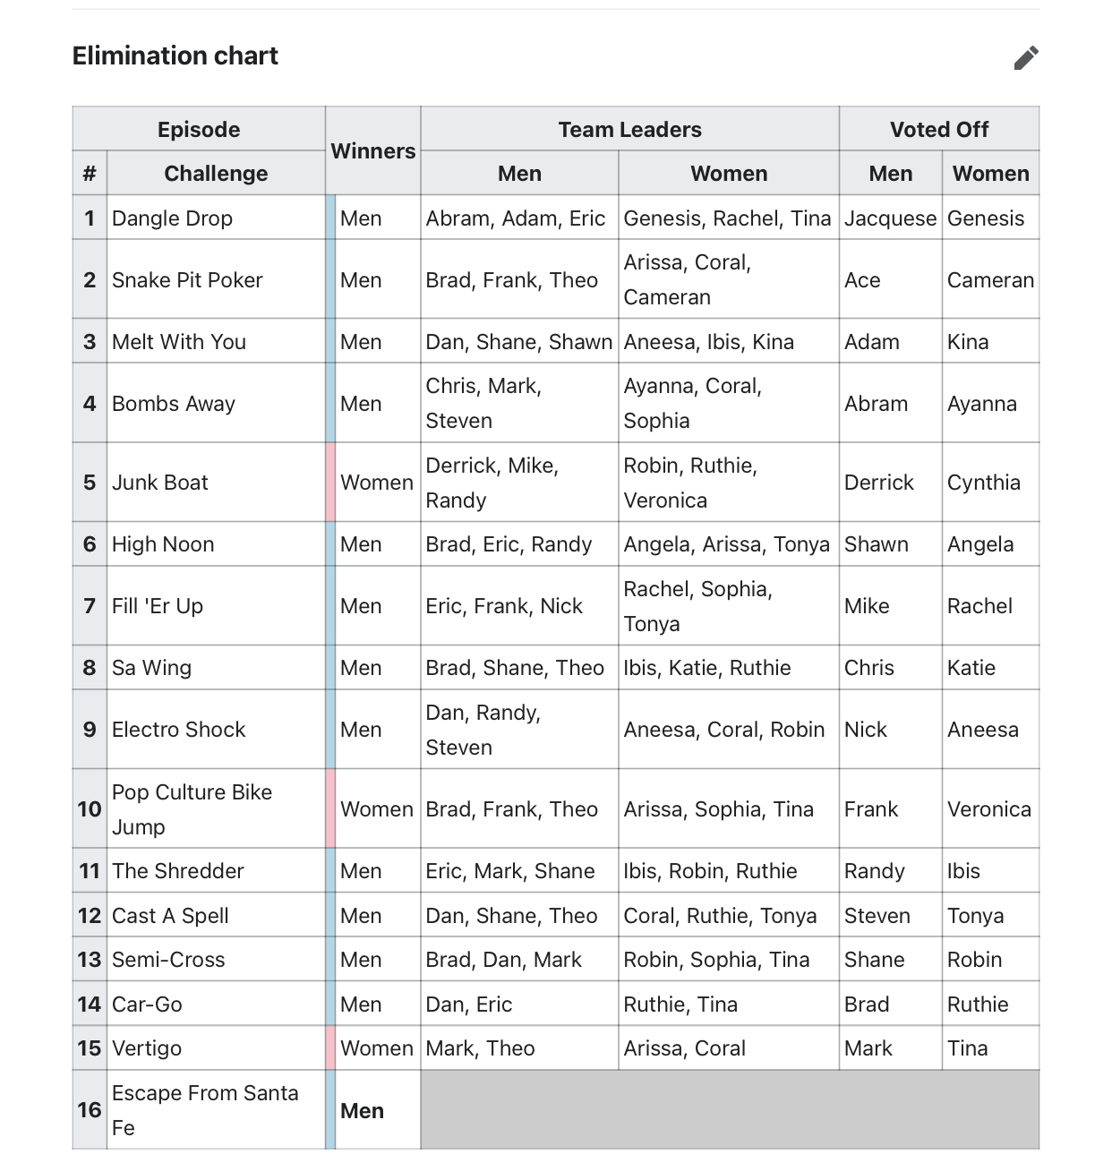
Task: Click the Veronica voted-off cell
Action: click(x=991, y=808)
